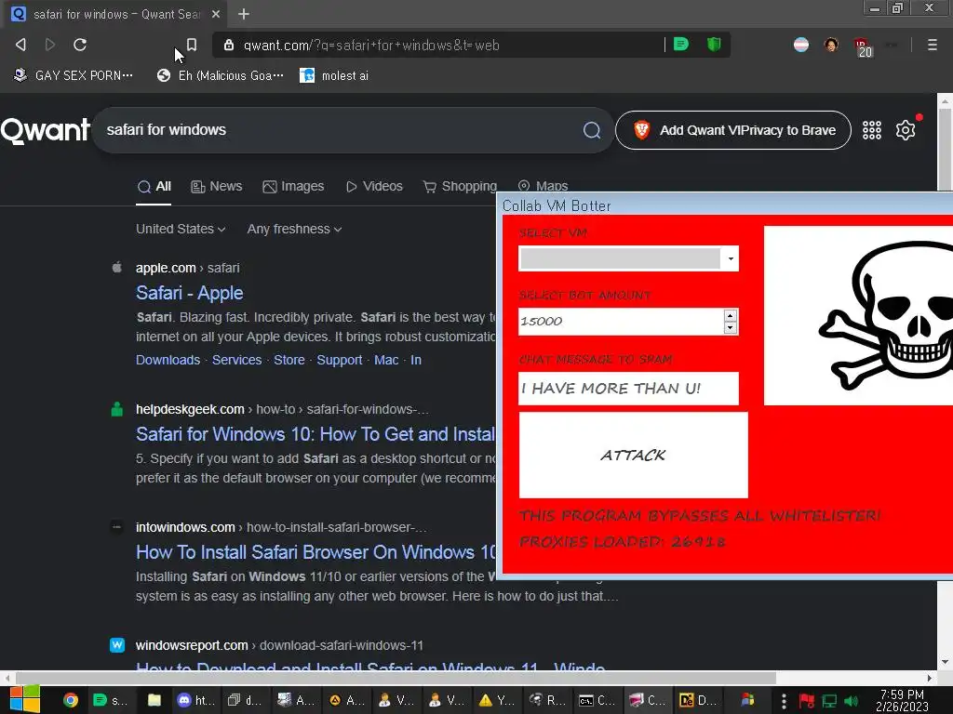Click the volume icon in system tray
Image resolution: width=953 pixels, height=714 pixels.
click(x=852, y=701)
